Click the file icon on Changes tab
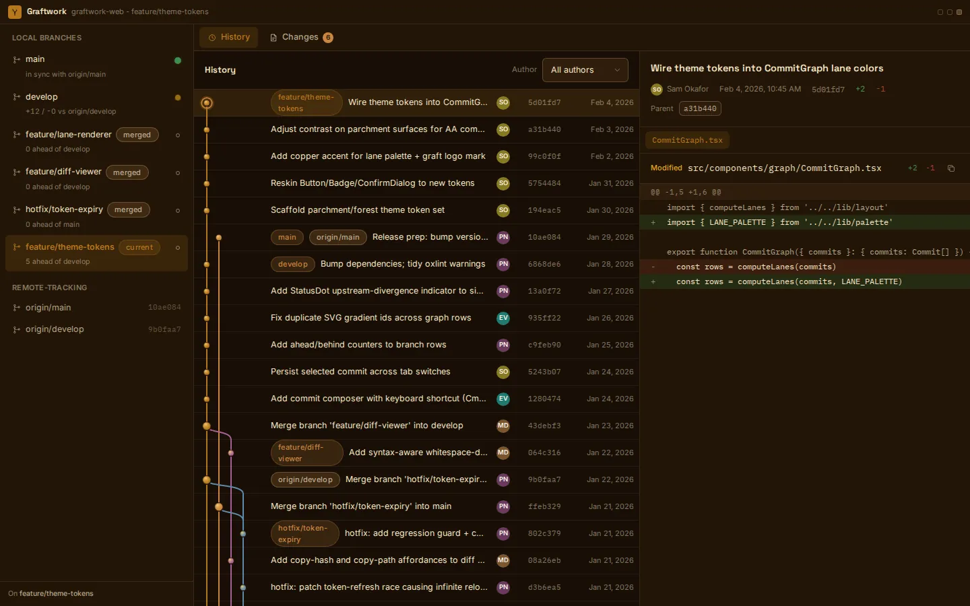 [x=273, y=38]
